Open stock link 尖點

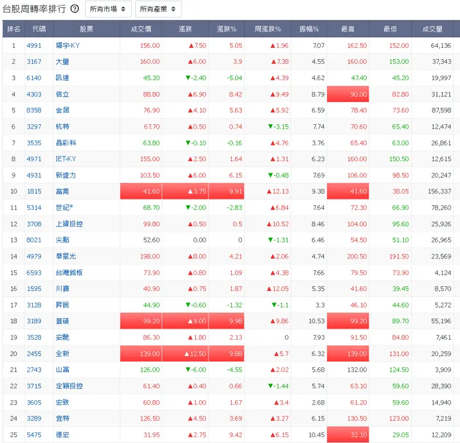point(63,240)
